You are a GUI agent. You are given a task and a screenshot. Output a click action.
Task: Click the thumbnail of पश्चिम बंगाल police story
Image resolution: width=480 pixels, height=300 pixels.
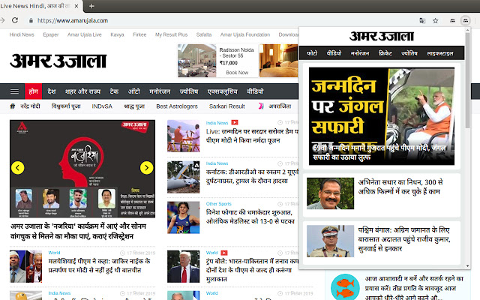(330, 241)
